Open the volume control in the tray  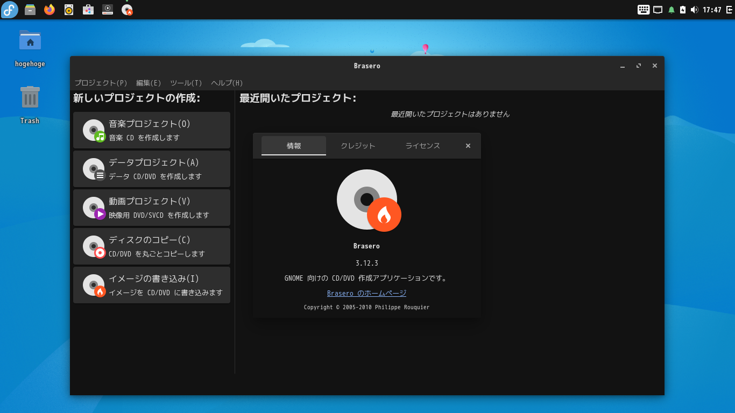[x=694, y=10]
